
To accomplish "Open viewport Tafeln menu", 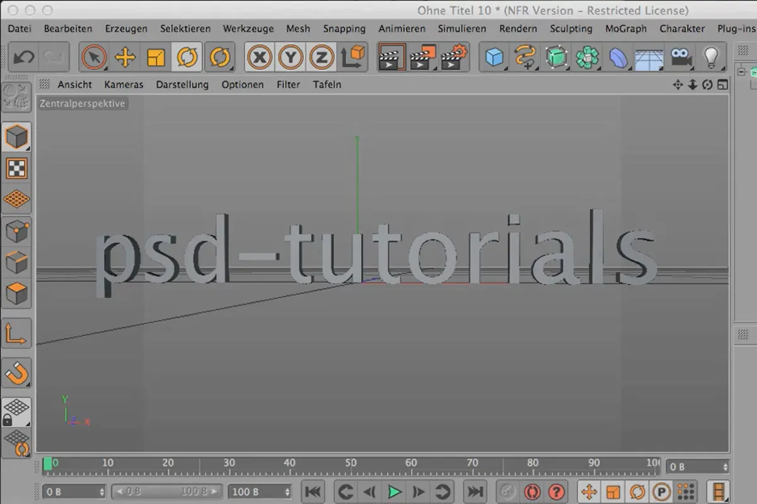I will pos(327,84).
